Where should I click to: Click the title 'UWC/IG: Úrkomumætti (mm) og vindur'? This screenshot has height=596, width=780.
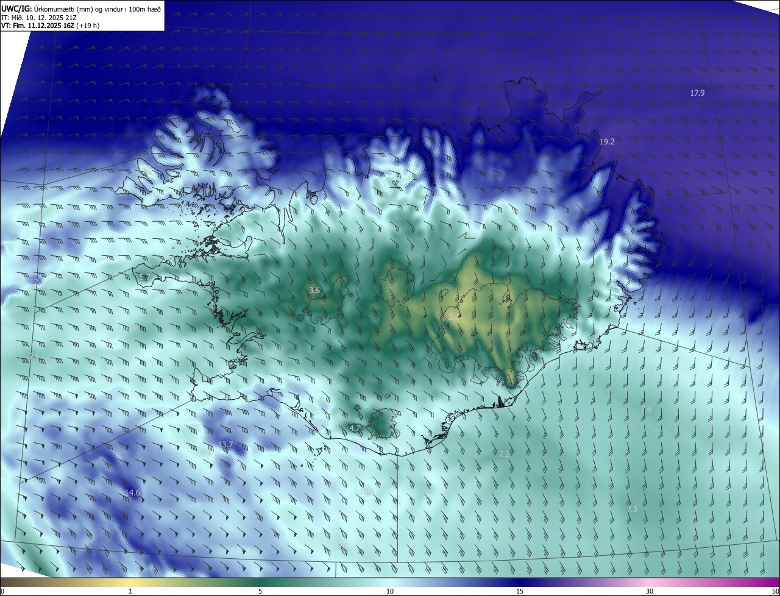pos(81,9)
